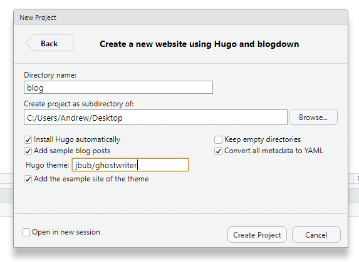Disable Add sample blog posts
The height and width of the screenshot is (262, 359).
28,151
